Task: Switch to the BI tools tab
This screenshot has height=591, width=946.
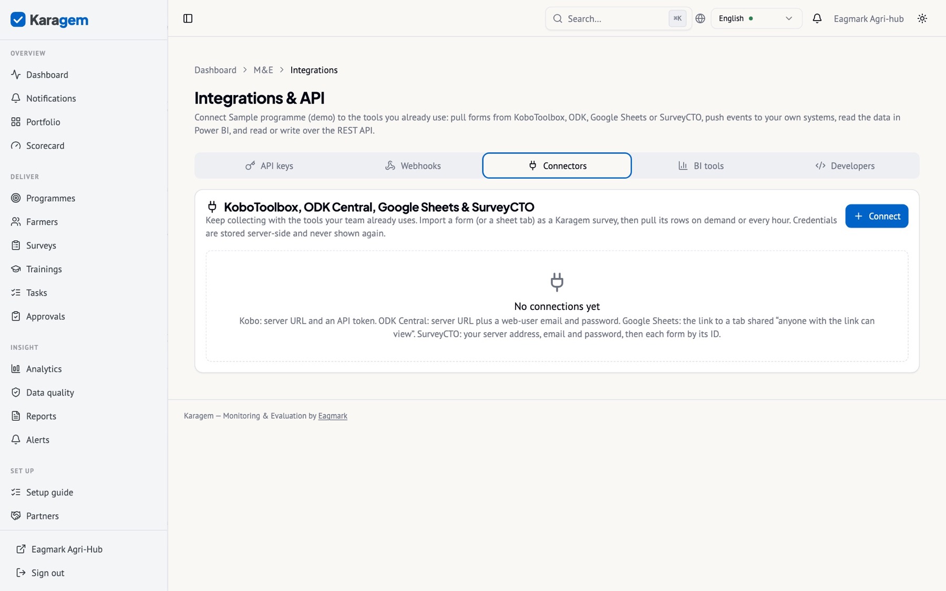Action: coord(701,165)
